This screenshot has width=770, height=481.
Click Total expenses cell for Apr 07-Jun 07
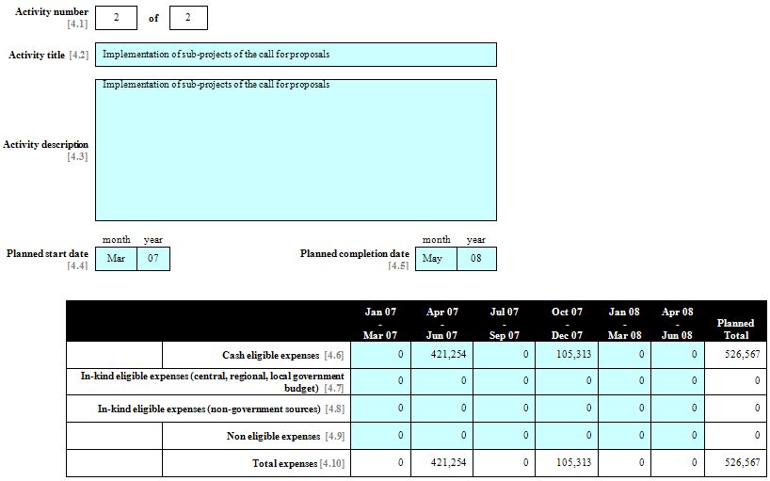pyautogui.click(x=441, y=463)
